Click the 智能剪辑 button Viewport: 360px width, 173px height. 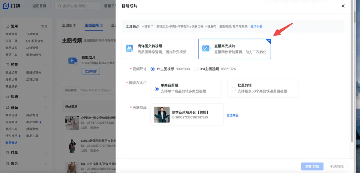pyautogui.click(x=312, y=166)
